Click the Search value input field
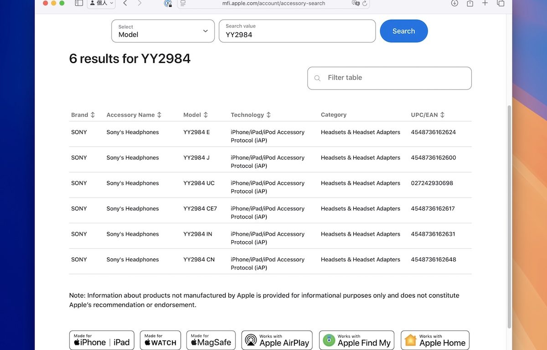Screen dimensions: 547x350 click(x=297, y=31)
